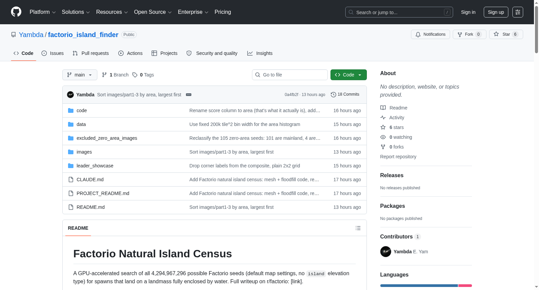The height and width of the screenshot is (290, 539).
Task: Expand the Platform menu
Action: [x=43, y=12]
